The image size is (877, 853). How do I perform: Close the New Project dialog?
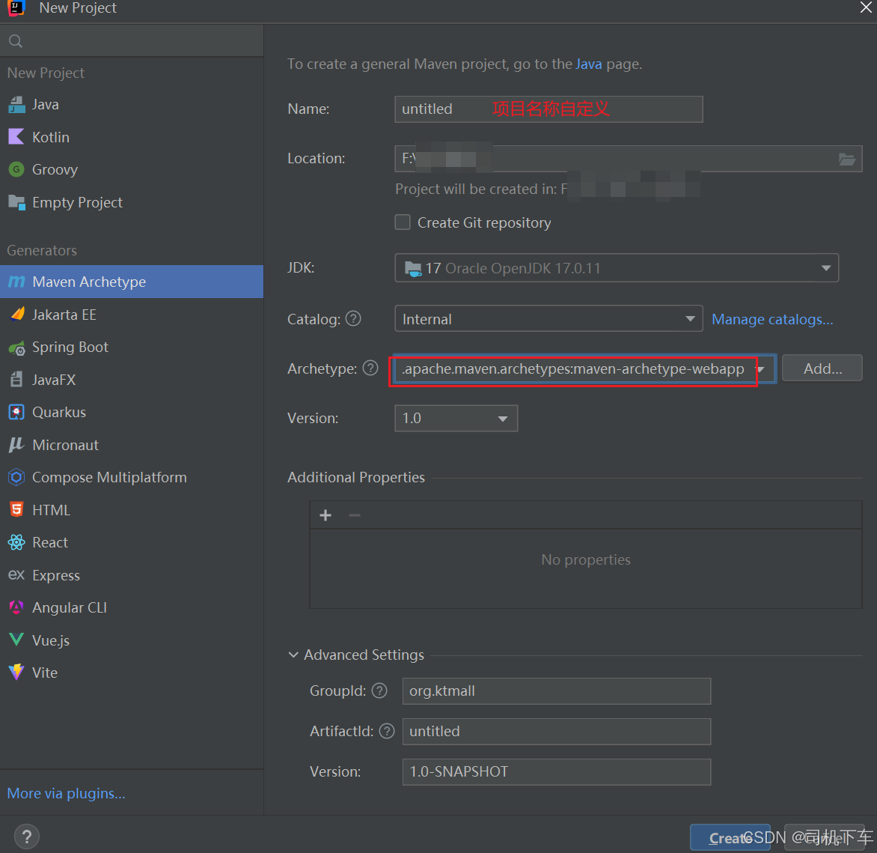(865, 7)
